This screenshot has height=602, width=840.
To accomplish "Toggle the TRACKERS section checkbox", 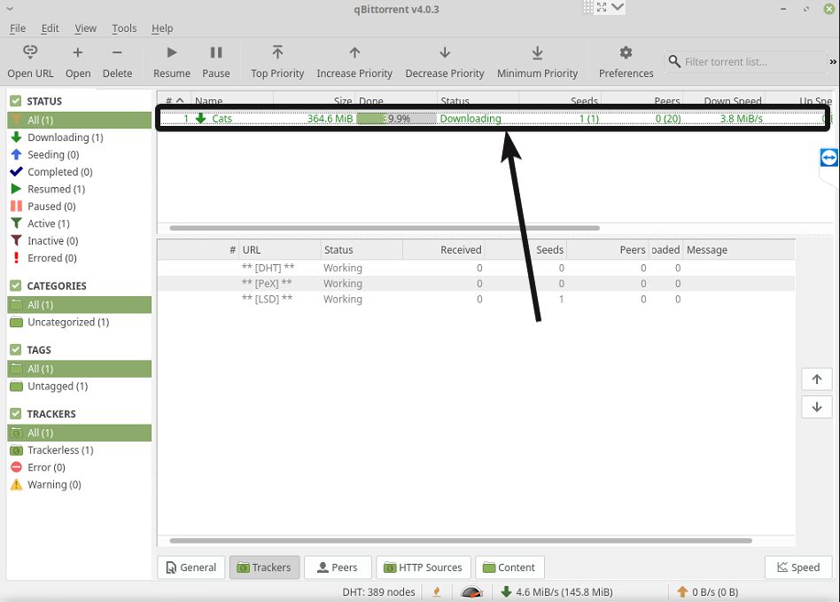I will pyautogui.click(x=16, y=414).
